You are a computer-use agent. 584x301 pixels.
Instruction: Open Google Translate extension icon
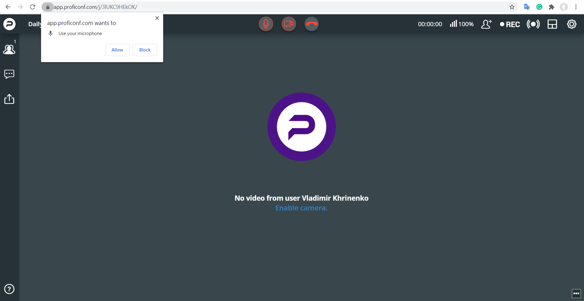click(527, 7)
